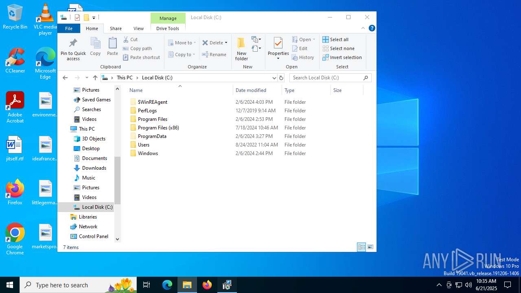This screenshot has width=521, height=293.
Task: Open recent locations dropdown beside Forward arrow
Action: coord(87,78)
